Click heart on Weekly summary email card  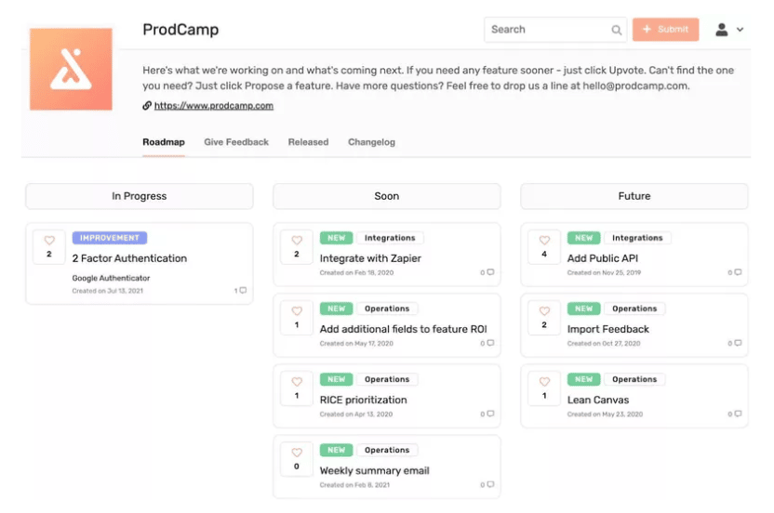click(297, 453)
